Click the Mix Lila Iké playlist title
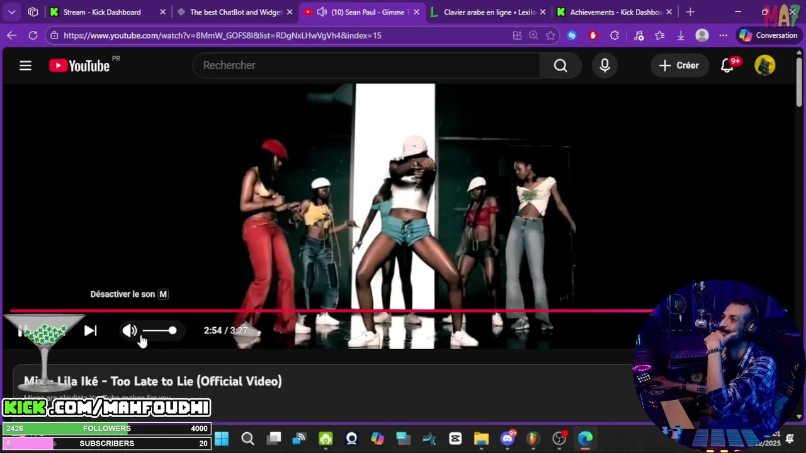 point(153,381)
